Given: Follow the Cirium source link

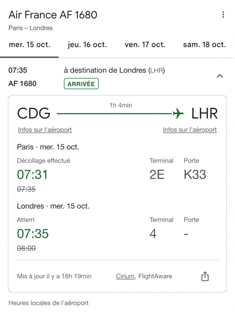Looking at the screenshot, I should (125, 276).
